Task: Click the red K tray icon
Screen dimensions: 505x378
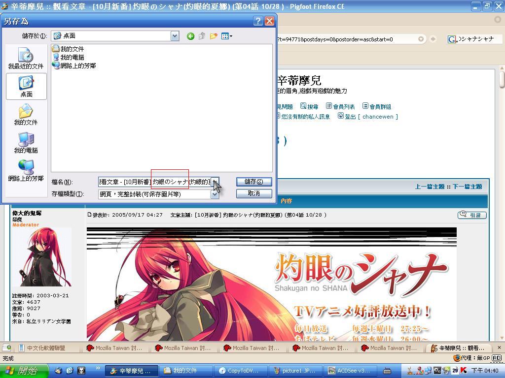Action: click(x=464, y=371)
